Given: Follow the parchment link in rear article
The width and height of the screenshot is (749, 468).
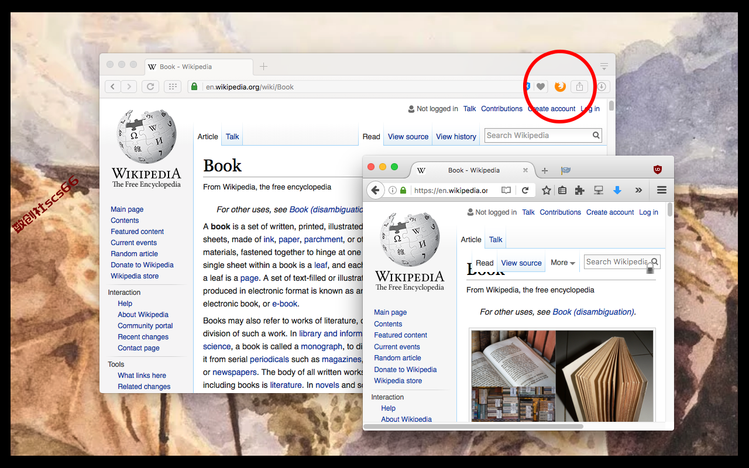Looking at the screenshot, I should tap(324, 239).
